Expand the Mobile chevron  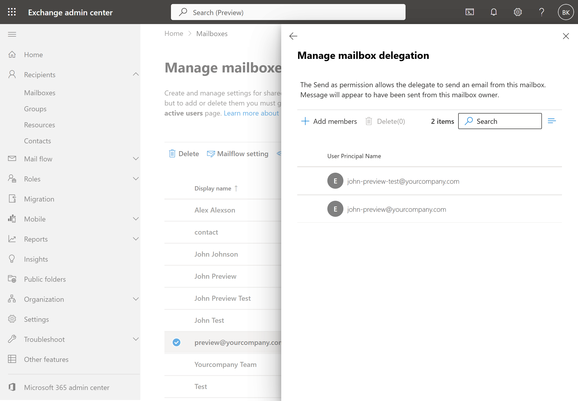pyautogui.click(x=136, y=219)
